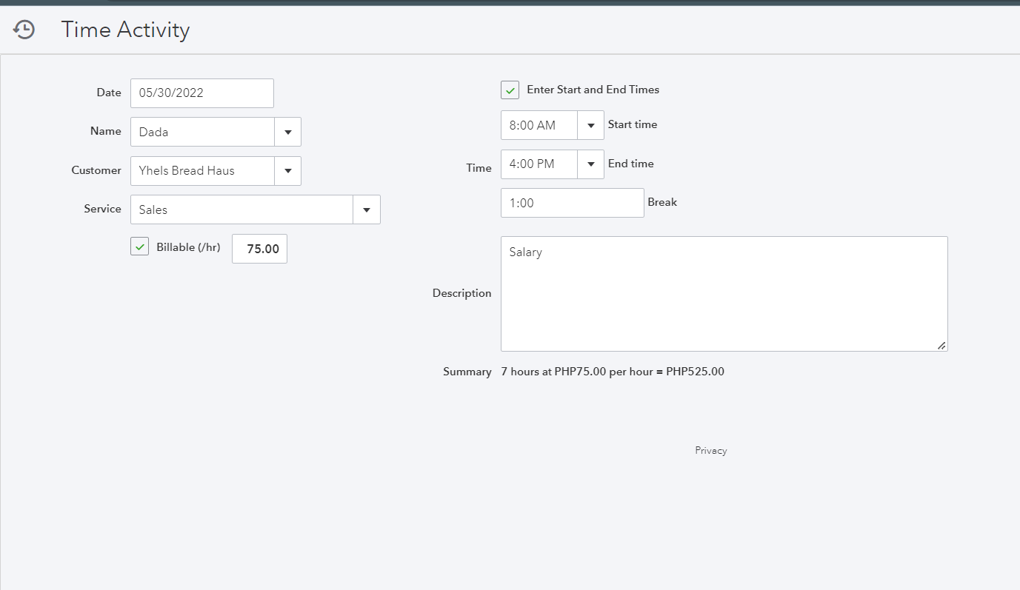Click the Summary line showing PHP525.00
Image resolution: width=1020 pixels, height=590 pixels.
pos(612,372)
